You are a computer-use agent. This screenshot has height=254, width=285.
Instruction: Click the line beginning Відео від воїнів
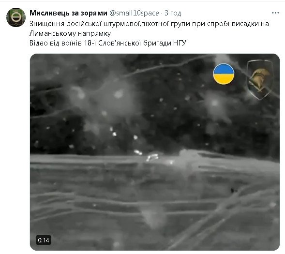[x=108, y=43]
